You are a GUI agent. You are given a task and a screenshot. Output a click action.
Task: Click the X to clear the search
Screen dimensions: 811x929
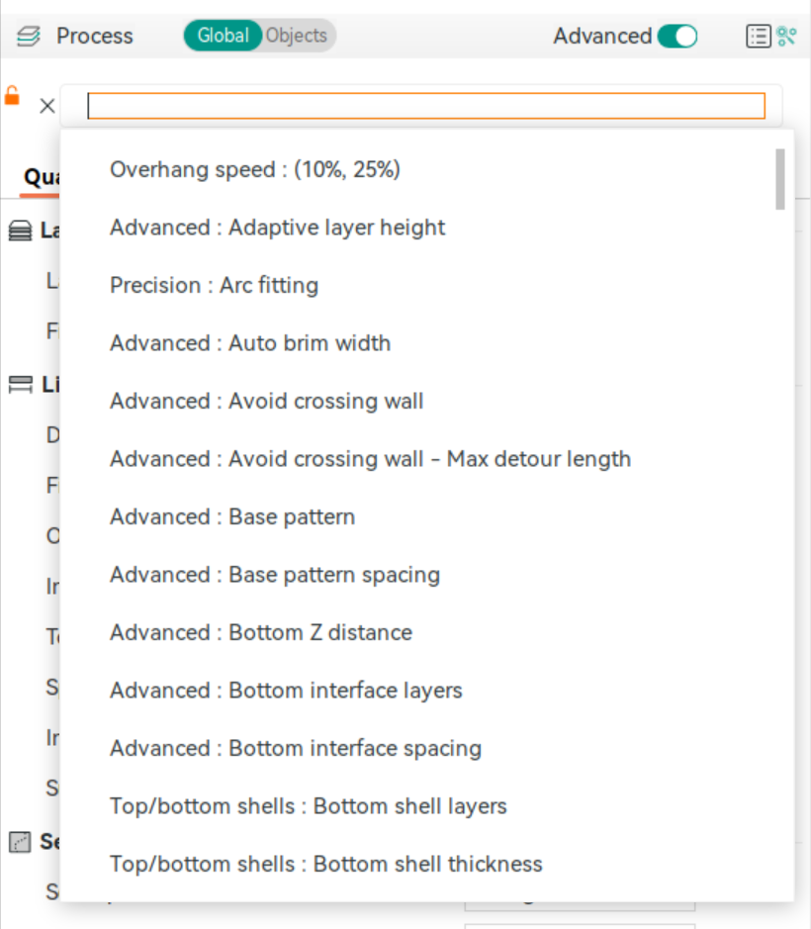(x=46, y=105)
